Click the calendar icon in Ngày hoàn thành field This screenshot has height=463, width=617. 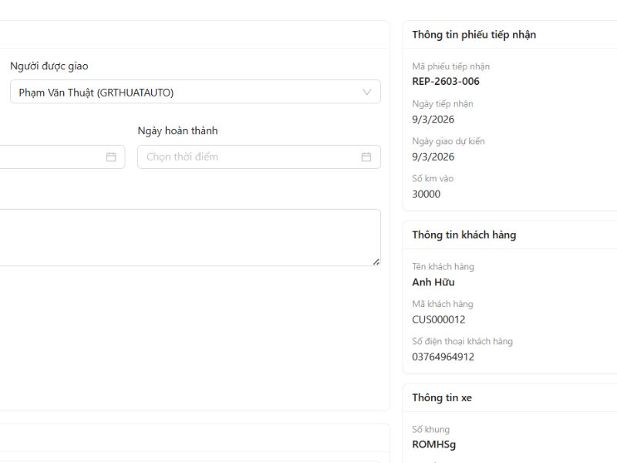point(366,157)
